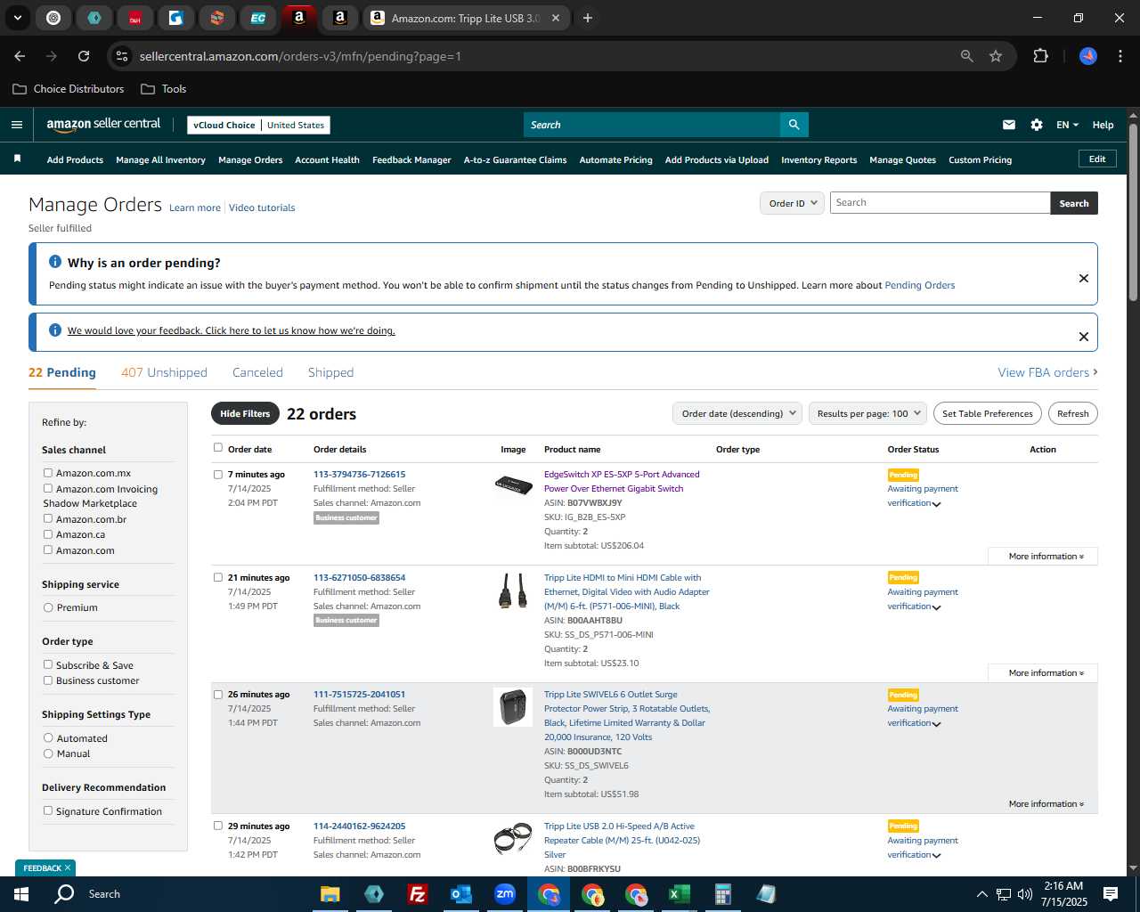Click the Amazon Seller Central logo
The height and width of the screenshot is (912, 1140).
(x=103, y=125)
